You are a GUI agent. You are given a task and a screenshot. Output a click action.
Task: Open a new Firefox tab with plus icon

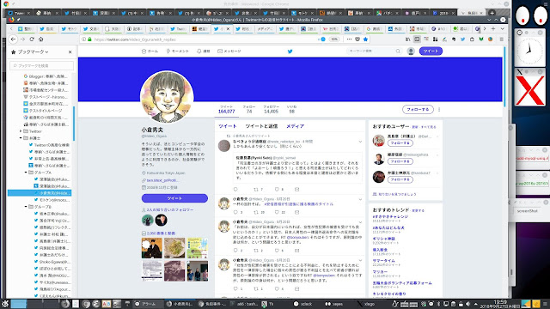pos(493,28)
